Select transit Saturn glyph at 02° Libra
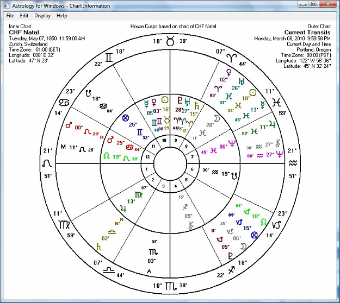340x303 pixels. 98,247
